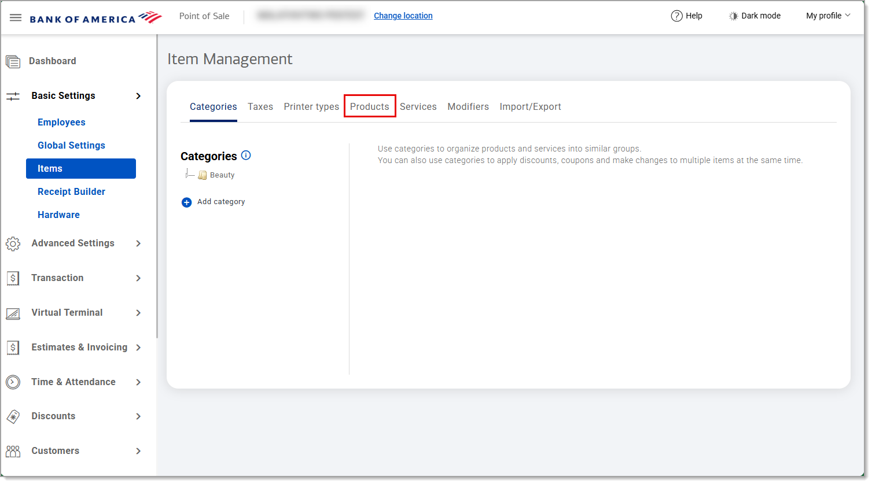Click the Bank of America logo

pos(95,17)
